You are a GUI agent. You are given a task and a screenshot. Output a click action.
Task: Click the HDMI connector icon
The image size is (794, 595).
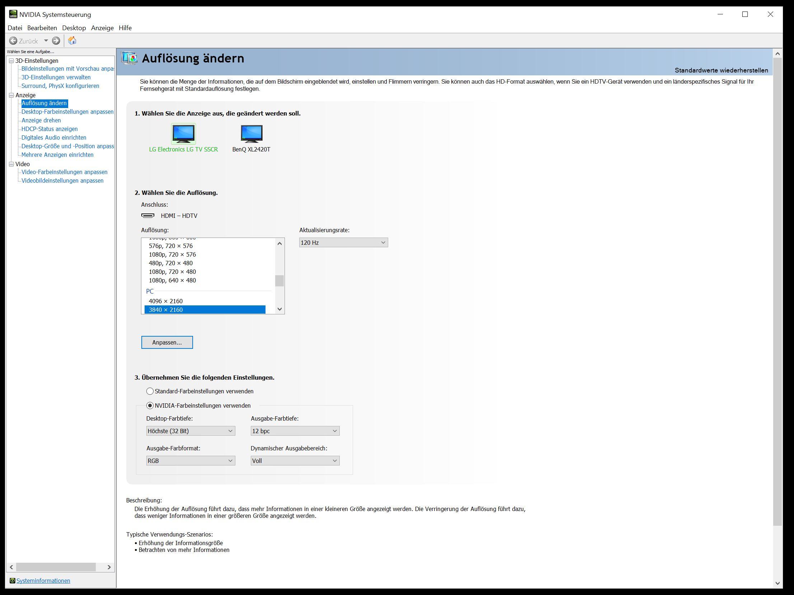click(147, 216)
